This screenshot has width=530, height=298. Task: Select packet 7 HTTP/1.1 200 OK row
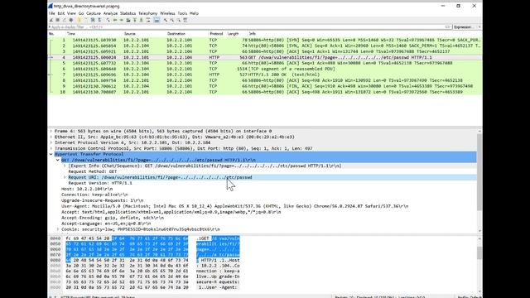(265, 74)
